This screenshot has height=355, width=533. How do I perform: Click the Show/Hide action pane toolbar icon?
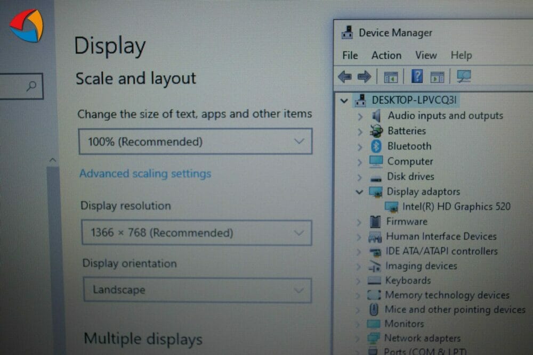click(x=437, y=77)
